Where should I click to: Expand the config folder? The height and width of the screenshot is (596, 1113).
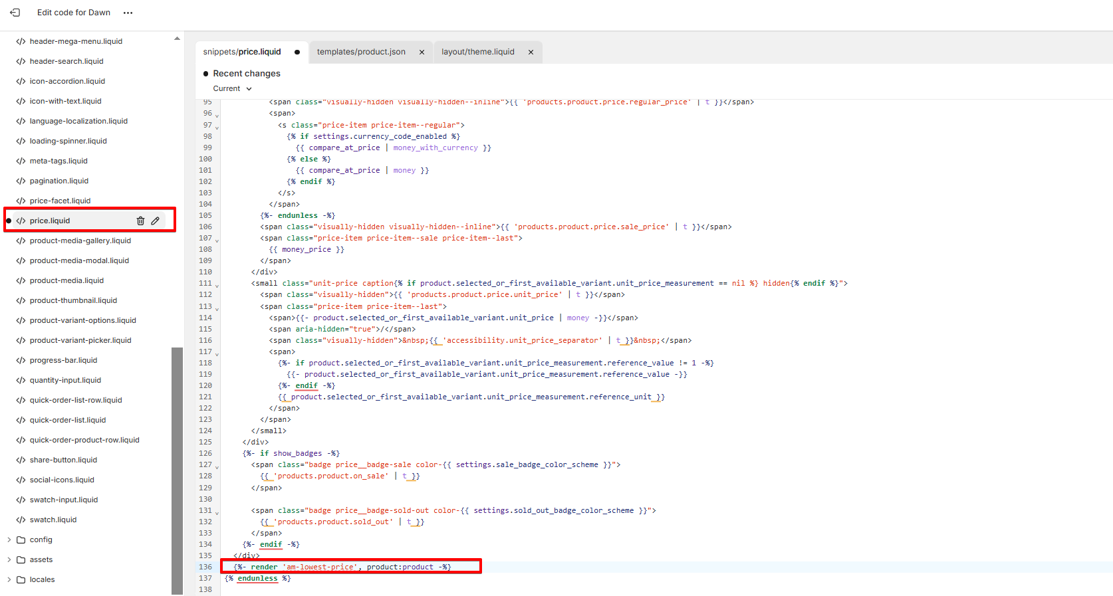pyautogui.click(x=9, y=540)
